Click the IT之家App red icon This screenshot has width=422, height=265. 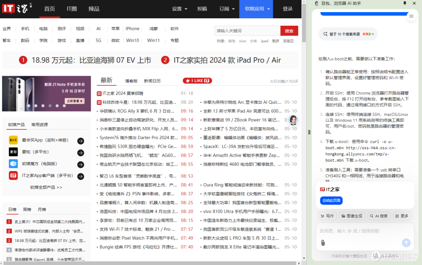tap(13, 176)
